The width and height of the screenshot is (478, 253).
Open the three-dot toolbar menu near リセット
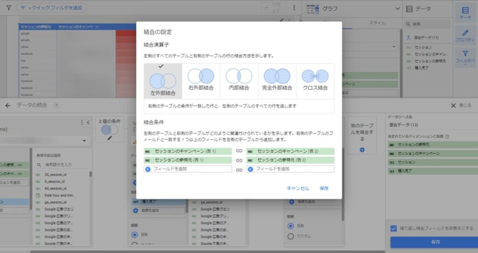click(294, 7)
